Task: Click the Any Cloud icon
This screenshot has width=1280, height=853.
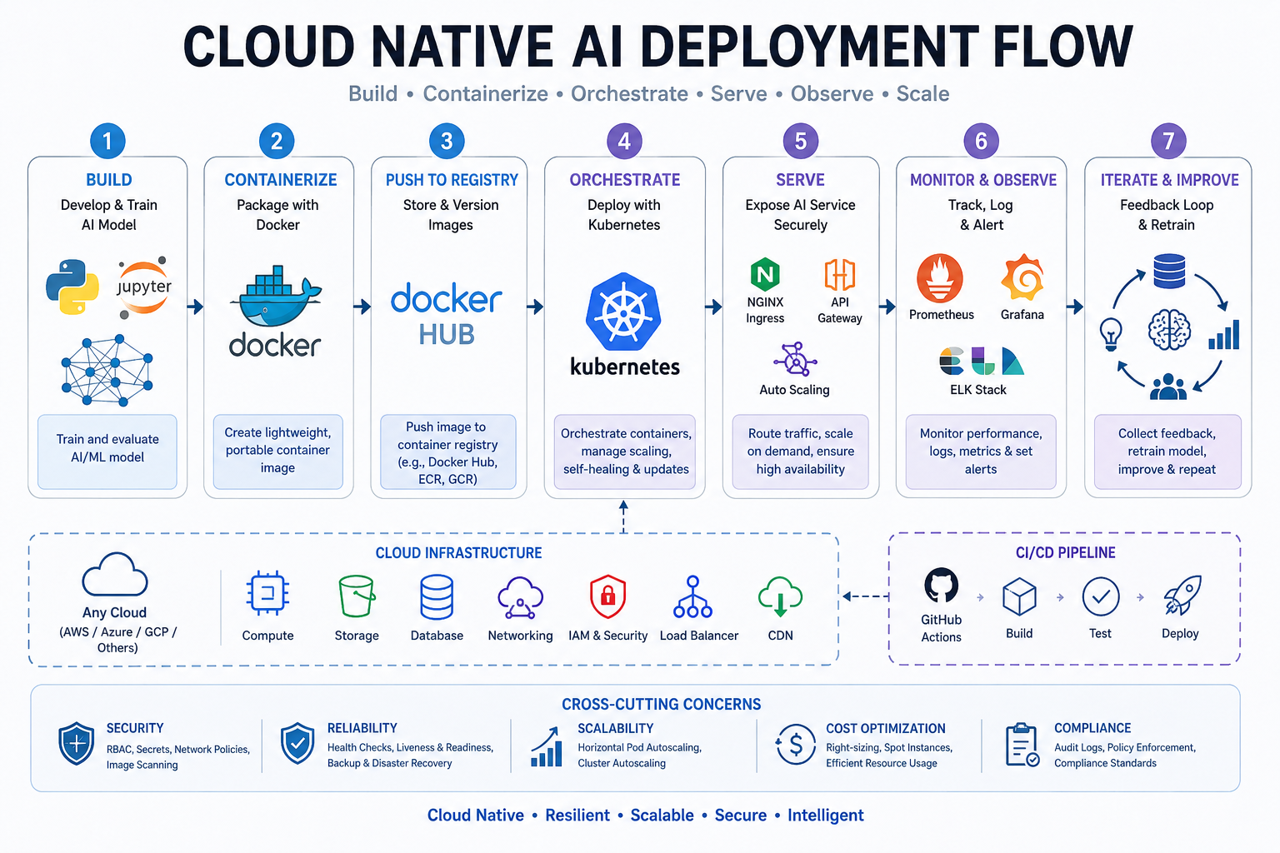Action: 115,575
